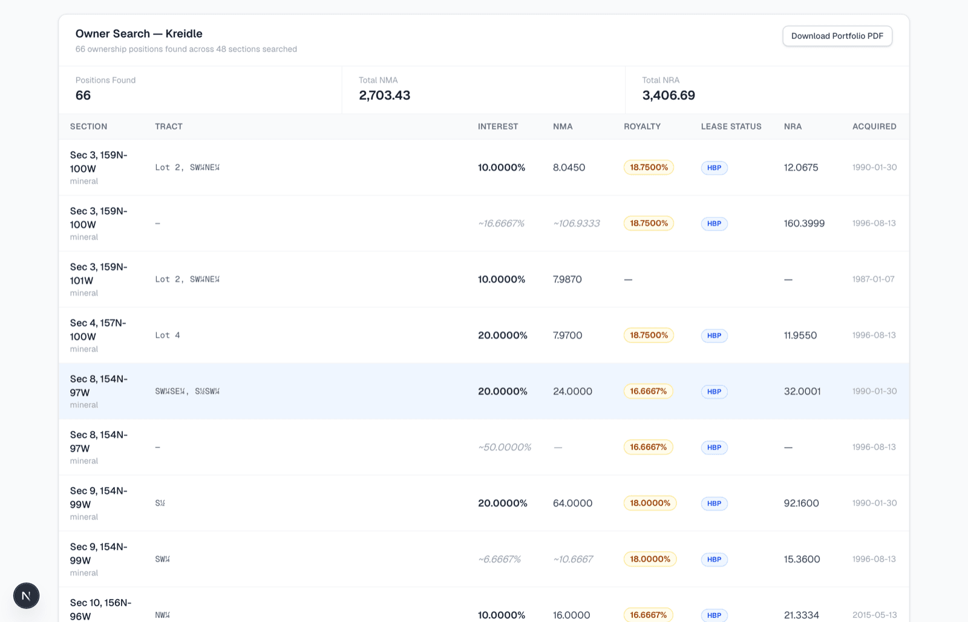Click the NMA column header
The height and width of the screenshot is (622, 968).
click(x=563, y=126)
